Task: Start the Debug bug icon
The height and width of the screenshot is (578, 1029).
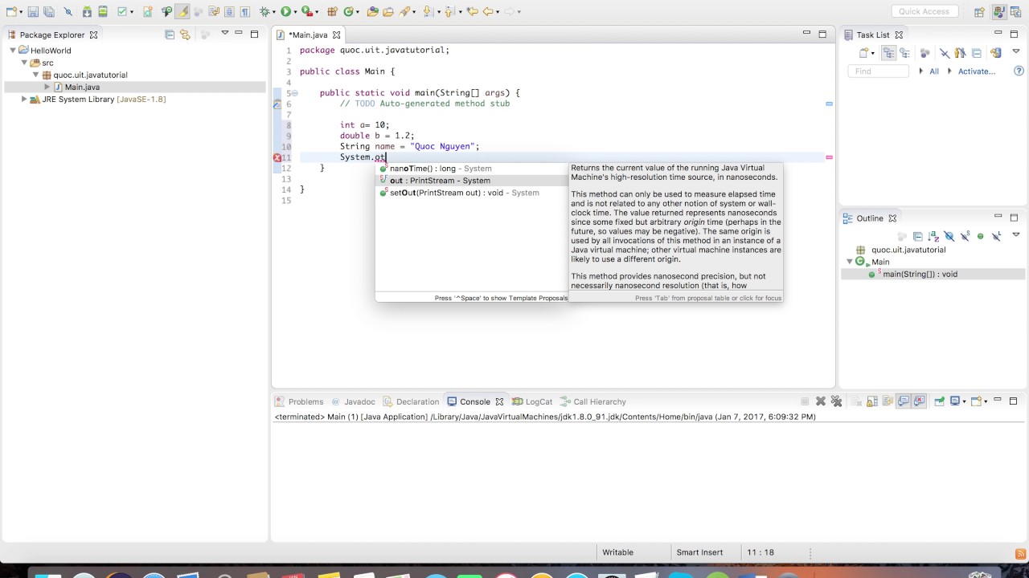Action: (x=264, y=11)
